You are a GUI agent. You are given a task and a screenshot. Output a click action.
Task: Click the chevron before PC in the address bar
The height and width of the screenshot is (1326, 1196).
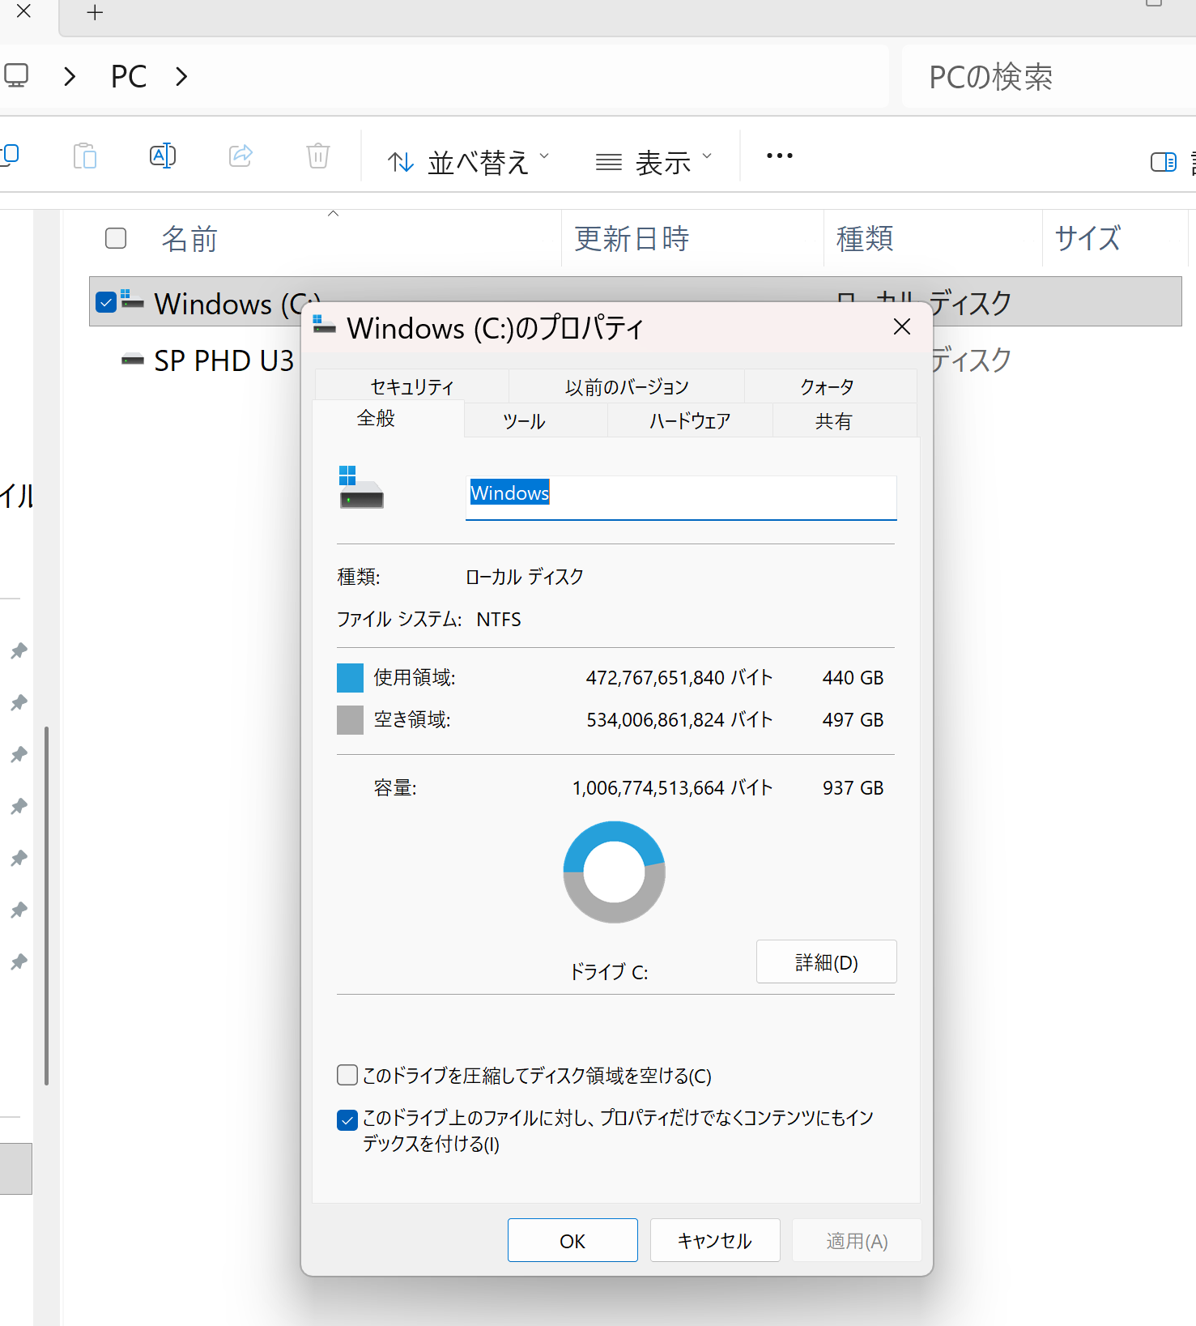pyautogui.click(x=70, y=76)
